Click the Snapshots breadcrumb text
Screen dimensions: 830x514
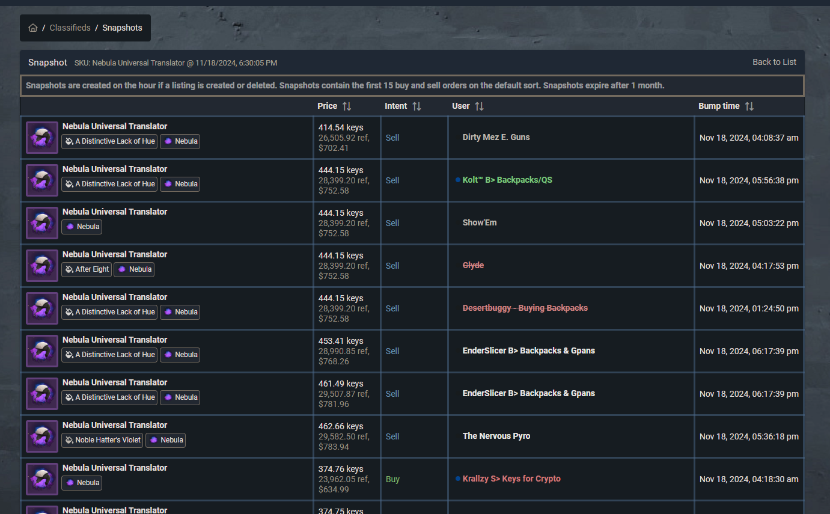122,28
